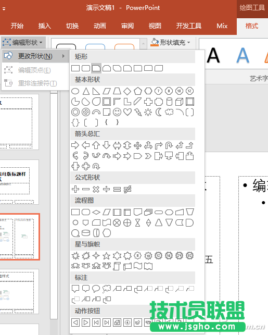Apply the black A WordArt style
Screen dimensions: 268x335
pyautogui.click(x=213, y=56)
